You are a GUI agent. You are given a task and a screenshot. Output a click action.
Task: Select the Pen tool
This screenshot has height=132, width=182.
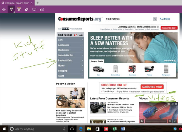pos(11,9)
